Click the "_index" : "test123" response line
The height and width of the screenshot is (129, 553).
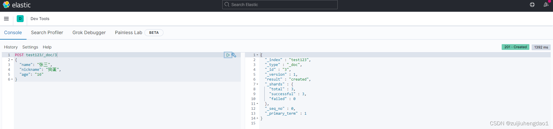tap(288, 60)
